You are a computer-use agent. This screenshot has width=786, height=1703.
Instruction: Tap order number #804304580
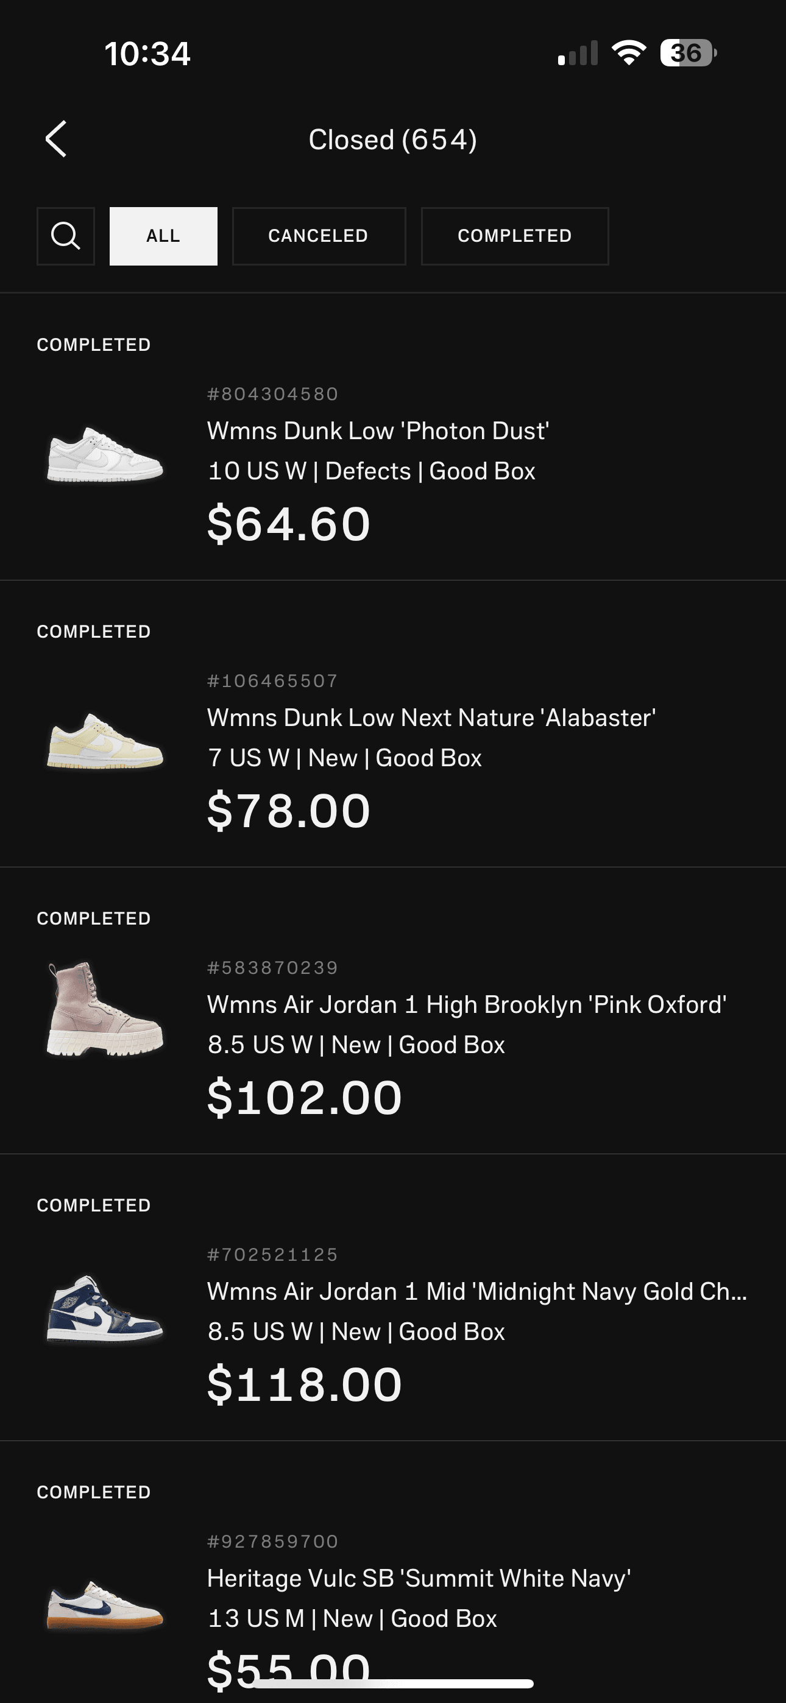272,395
